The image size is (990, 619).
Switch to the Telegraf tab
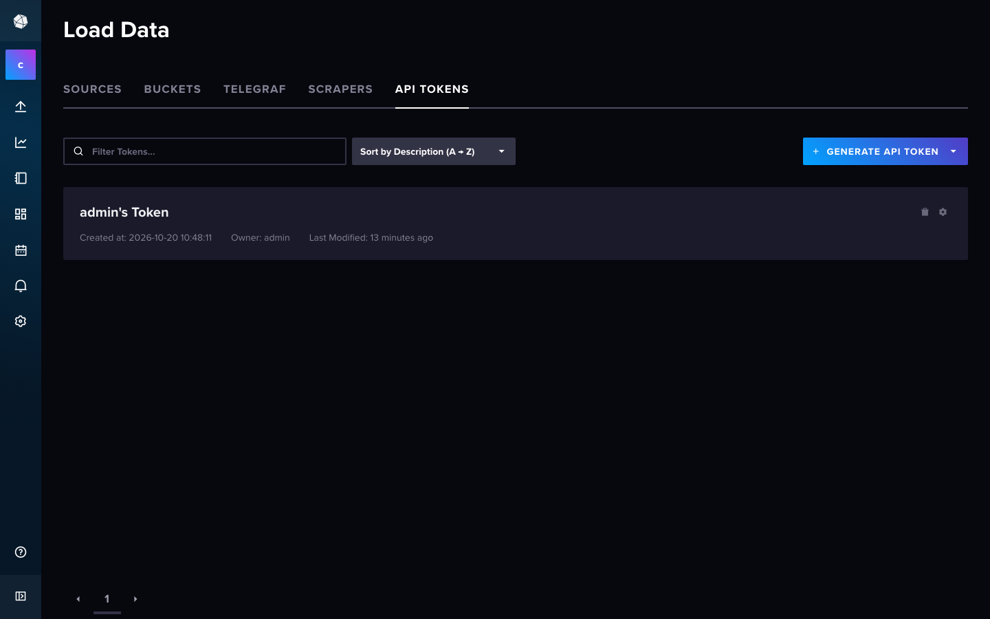click(x=254, y=89)
